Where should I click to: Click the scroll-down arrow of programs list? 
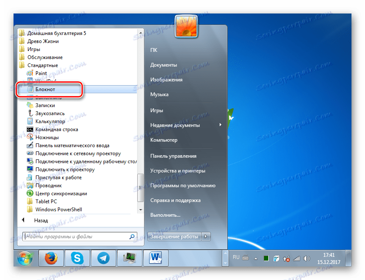140,210
